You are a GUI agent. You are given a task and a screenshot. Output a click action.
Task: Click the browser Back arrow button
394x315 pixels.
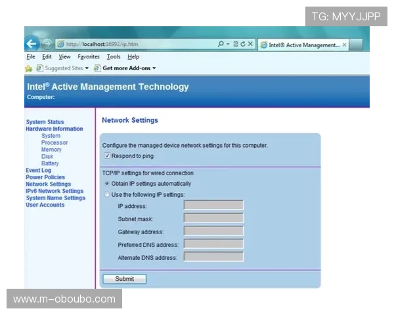click(x=32, y=44)
